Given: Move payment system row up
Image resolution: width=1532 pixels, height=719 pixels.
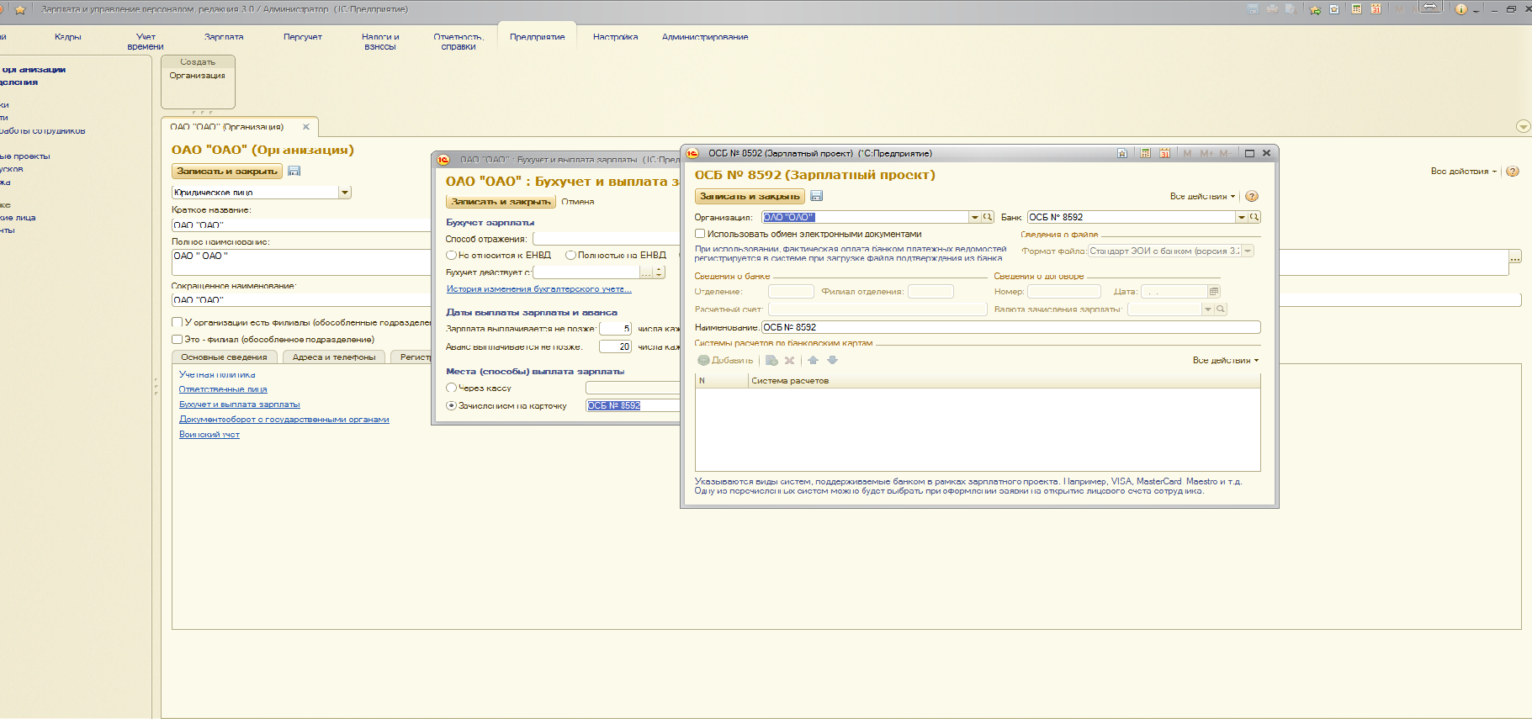Looking at the screenshot, I should coord(813,360).
